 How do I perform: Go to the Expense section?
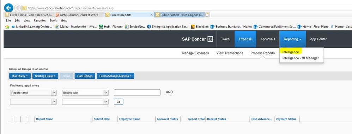click(x=245, y=39)
